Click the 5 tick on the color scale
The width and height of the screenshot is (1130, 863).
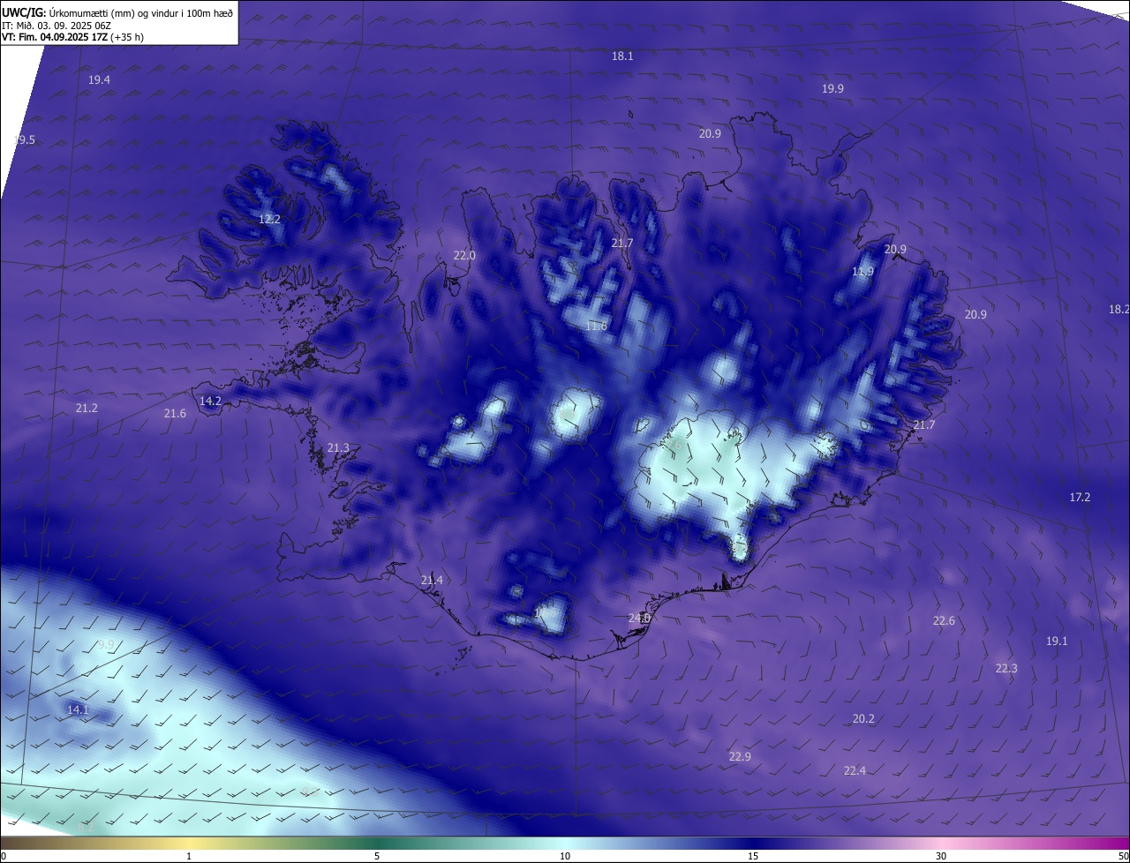click(x=377, y=856)
